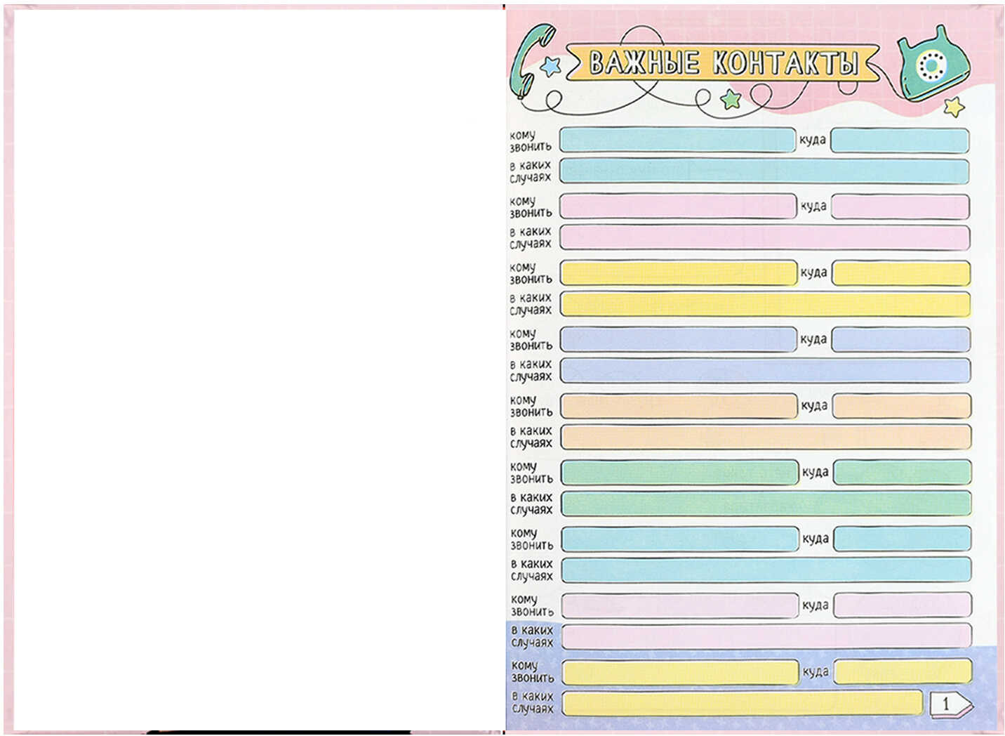Select the upper pink 'куда' field
1005x736 pixels.
pos(900,206)
